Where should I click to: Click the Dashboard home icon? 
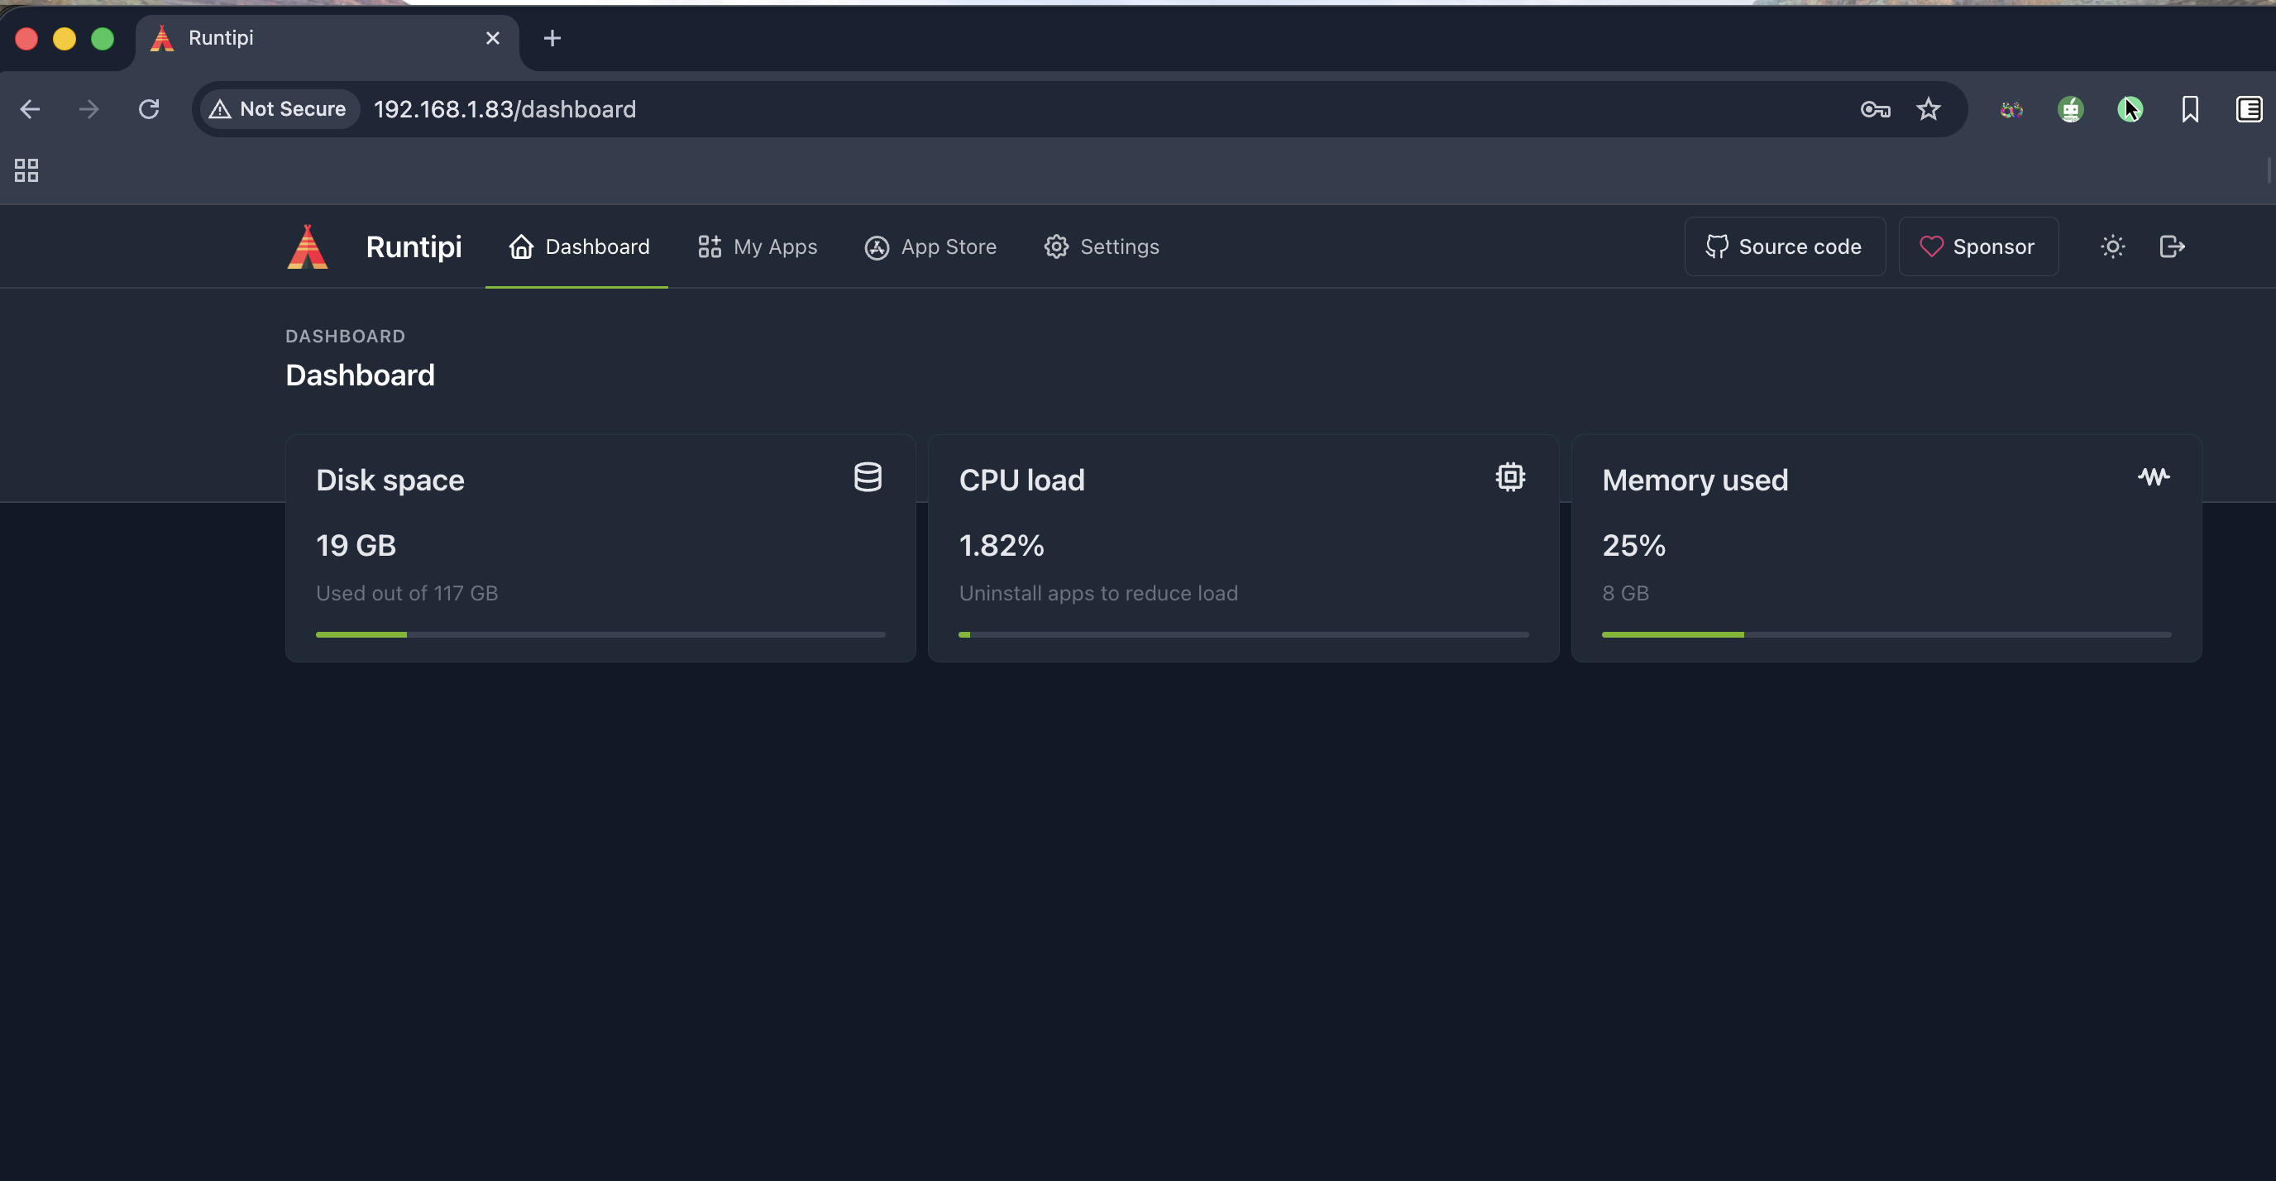521,246
